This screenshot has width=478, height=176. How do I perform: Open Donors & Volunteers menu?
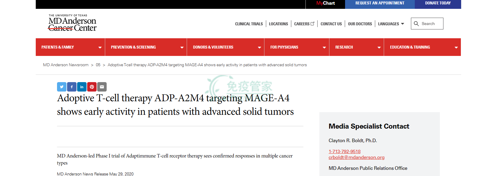point(226,47)
